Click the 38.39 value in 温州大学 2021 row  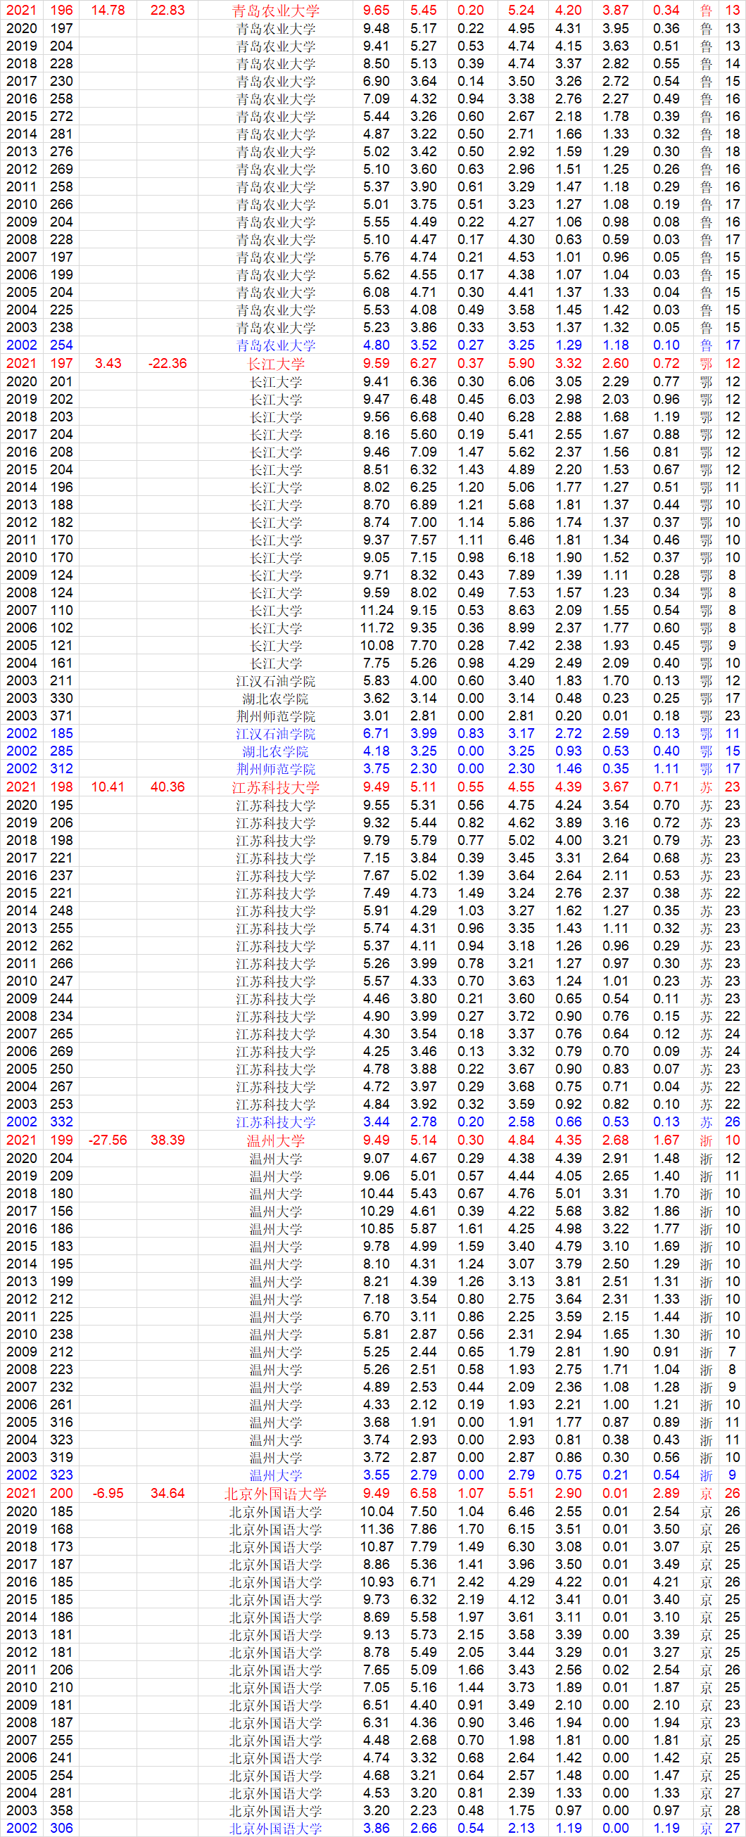[x=167, y=1140]
